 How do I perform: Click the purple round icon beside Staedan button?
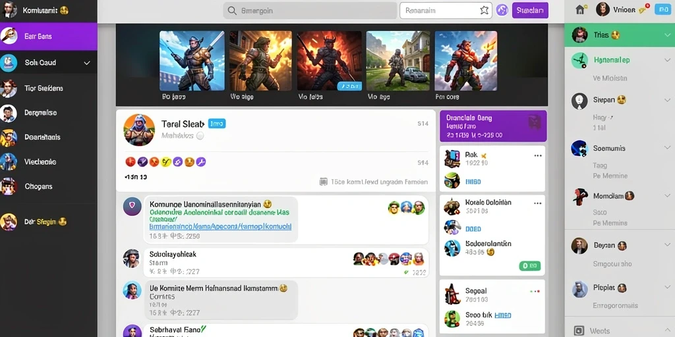click(502, 11)
